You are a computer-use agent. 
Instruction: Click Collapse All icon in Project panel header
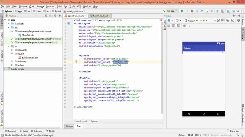[50, 16]
